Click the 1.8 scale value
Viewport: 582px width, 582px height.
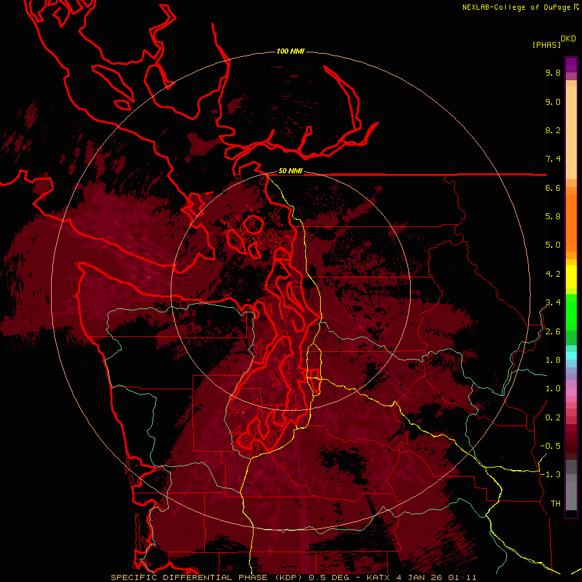coord(553,360)
